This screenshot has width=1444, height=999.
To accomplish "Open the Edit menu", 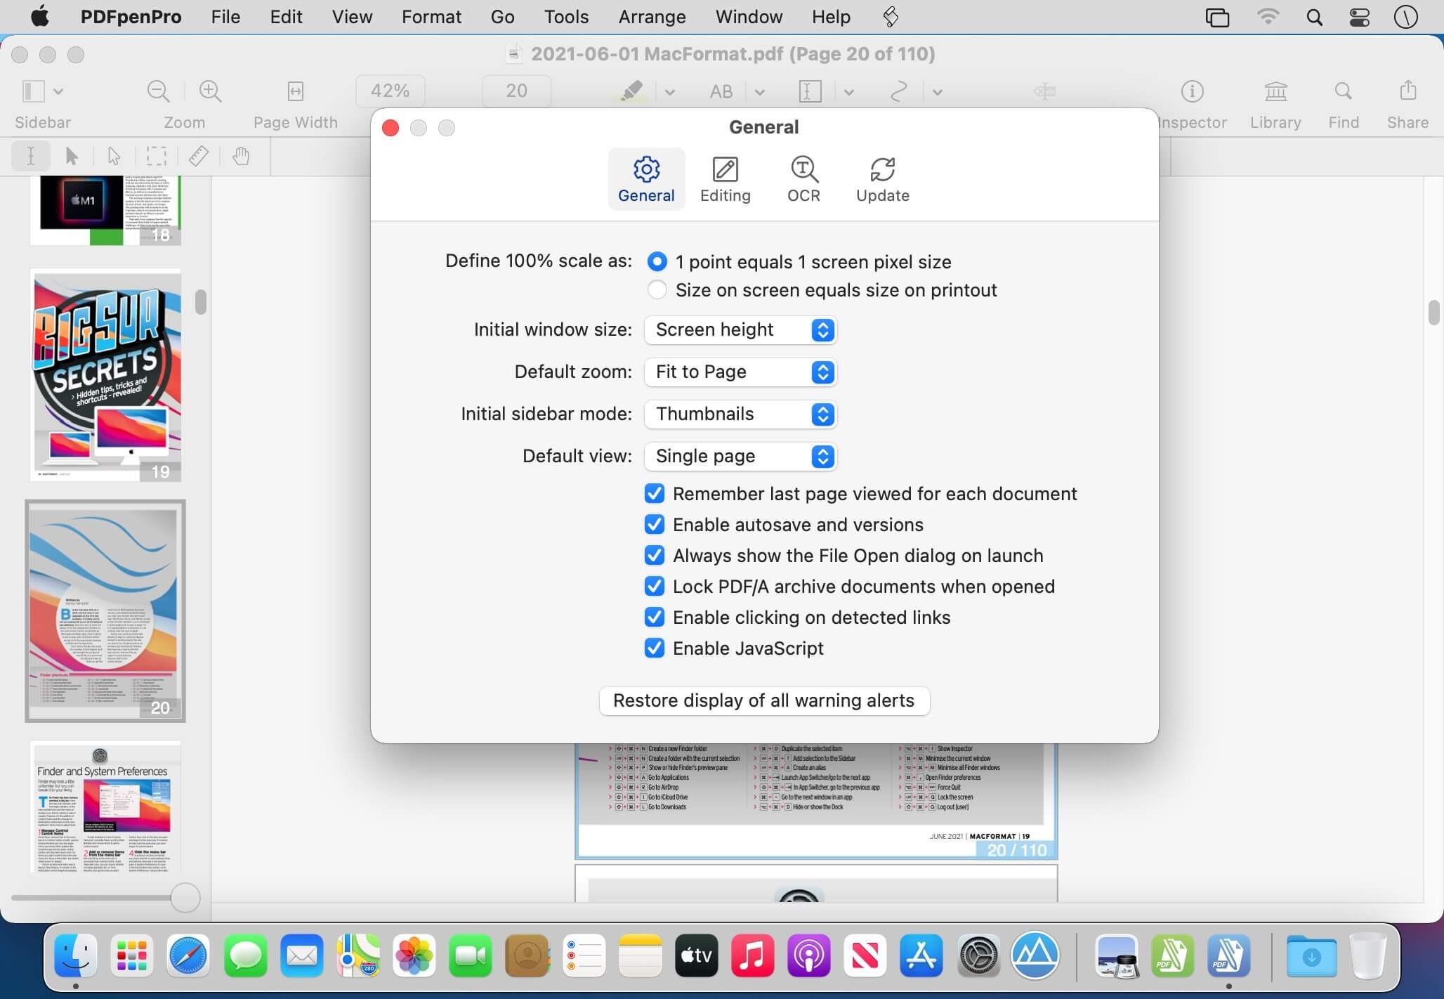I will pos(286,17).
